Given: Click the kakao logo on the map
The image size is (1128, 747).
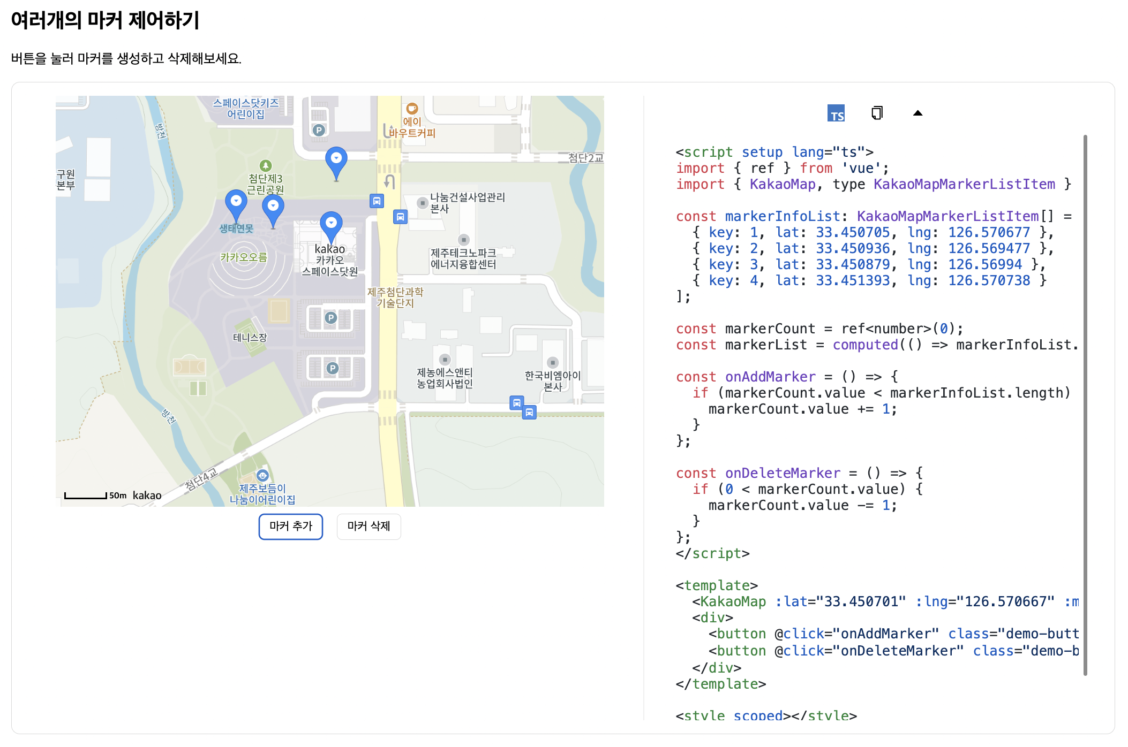Looking at the screenshot, I should [x=147, y=496].
